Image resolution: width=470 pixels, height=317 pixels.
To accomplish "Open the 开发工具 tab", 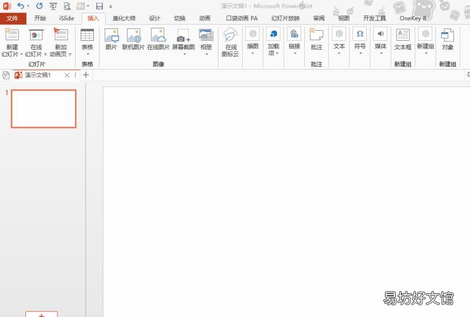I will (374, 18).
